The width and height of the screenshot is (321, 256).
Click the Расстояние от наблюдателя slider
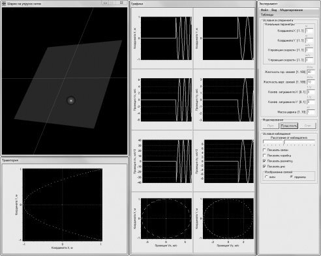(x=289, y=143)
